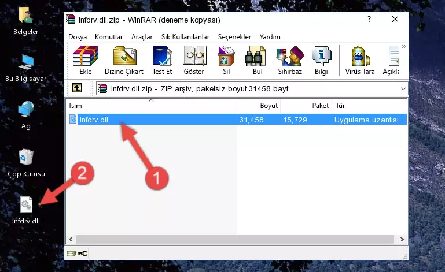445x272 pixels.
Task: Open the Seçenekler menu
Action: tap(234, 37)
